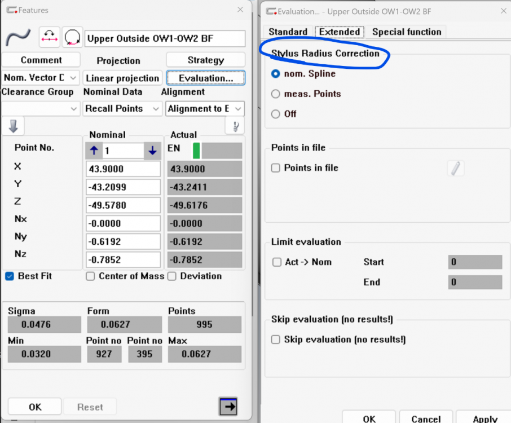
Task: Click the pencil edit icon for Points in file
Action: click(x=455, y=169)
